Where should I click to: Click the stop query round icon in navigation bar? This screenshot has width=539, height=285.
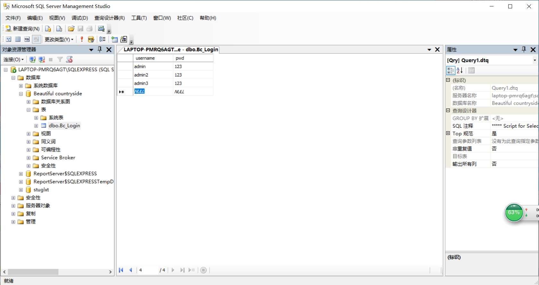(203, 270)
